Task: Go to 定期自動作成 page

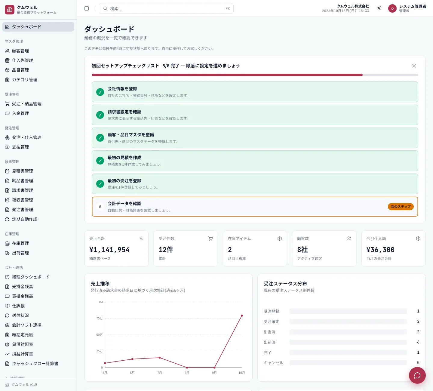Action: click(38, 219)
